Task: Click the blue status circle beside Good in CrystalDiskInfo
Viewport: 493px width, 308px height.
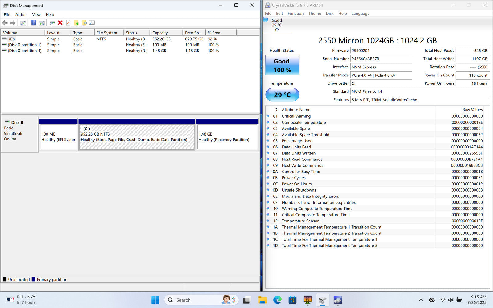Action: click(x=265, y=19)
